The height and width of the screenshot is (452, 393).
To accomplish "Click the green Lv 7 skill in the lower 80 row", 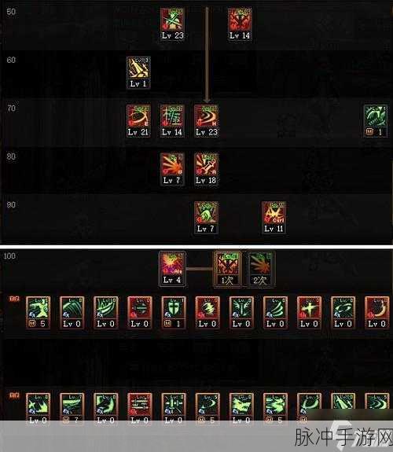I will [x=206, y=218].
